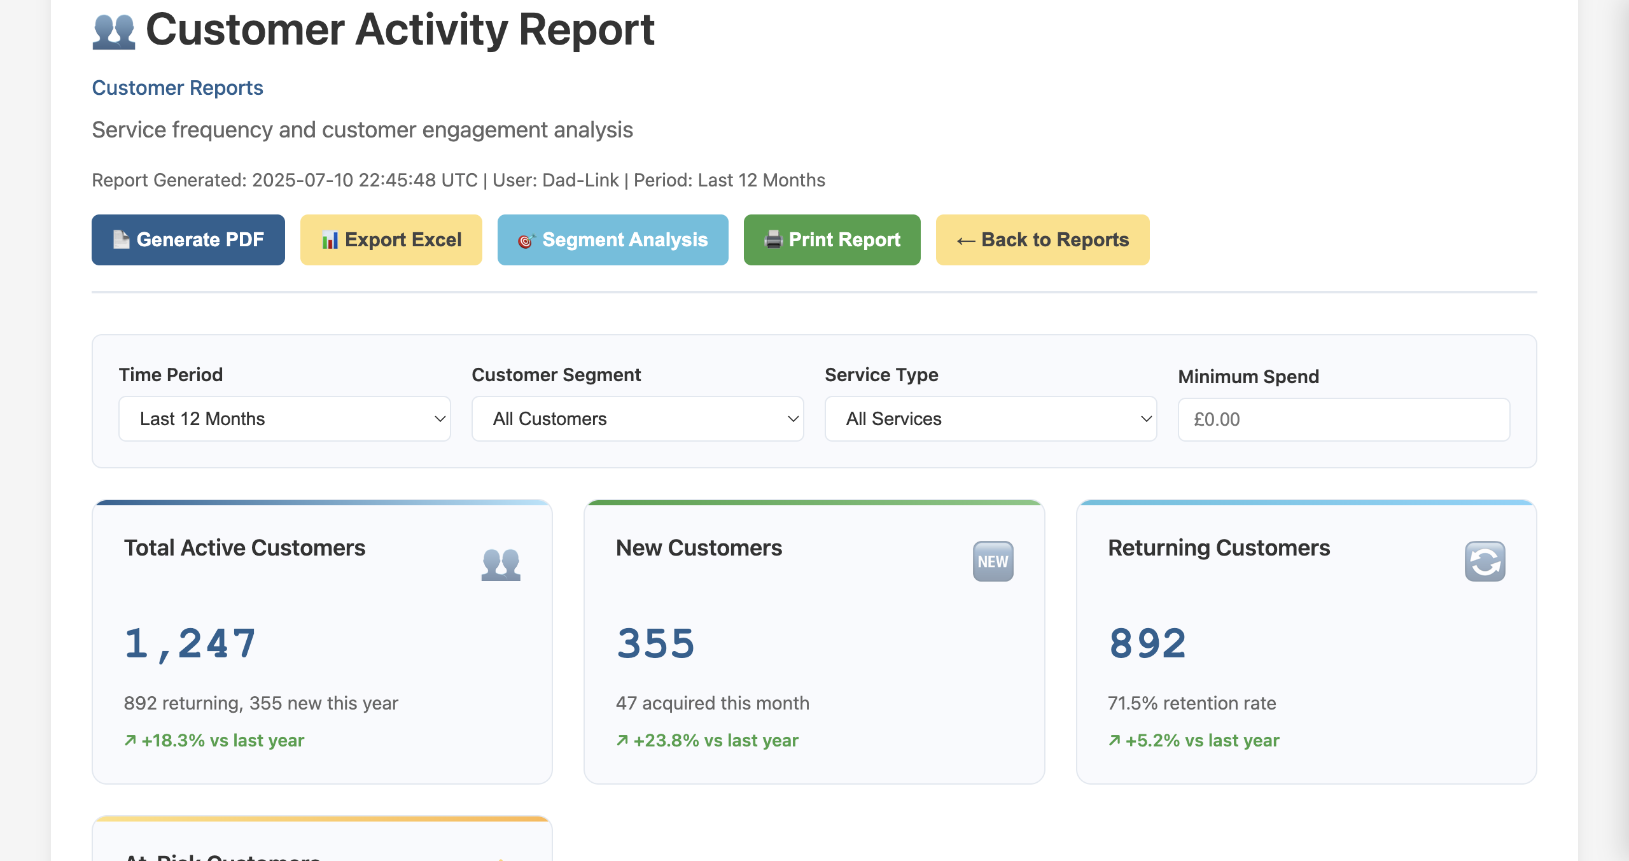Image resolution: width=1629 pixels, height=861 pixels.
Task: Click the printer icon on Print Report button
Action: point(773,240)
